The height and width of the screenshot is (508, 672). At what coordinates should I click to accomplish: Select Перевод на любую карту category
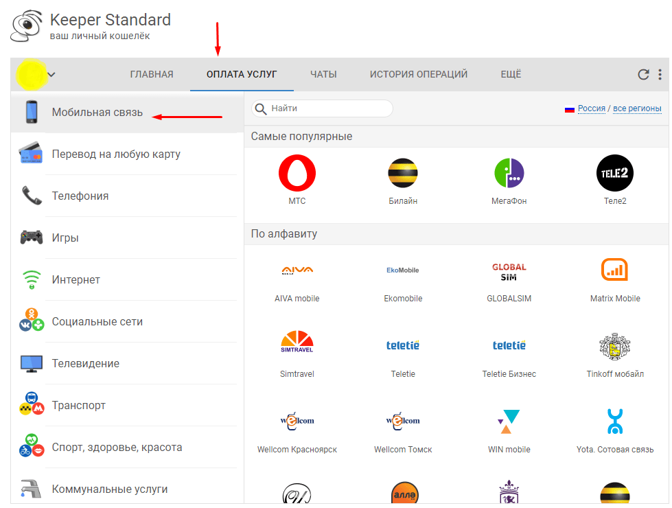(x=116, y=154)
